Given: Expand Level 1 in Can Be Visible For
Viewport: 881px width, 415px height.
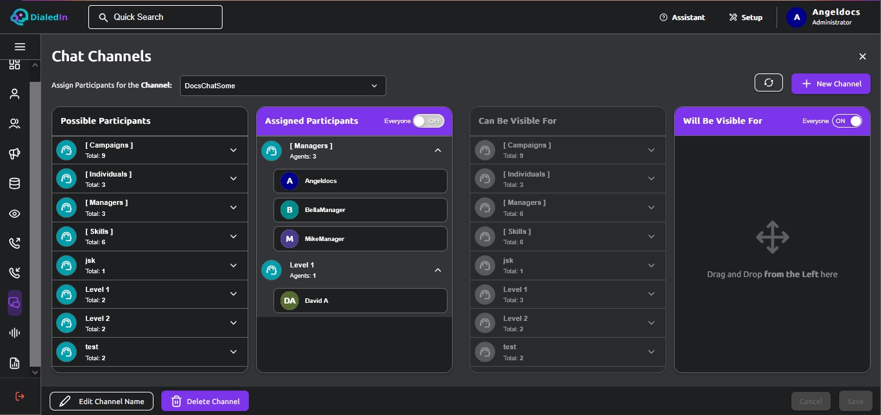Looking at the screenshot, I should point(651,294).
